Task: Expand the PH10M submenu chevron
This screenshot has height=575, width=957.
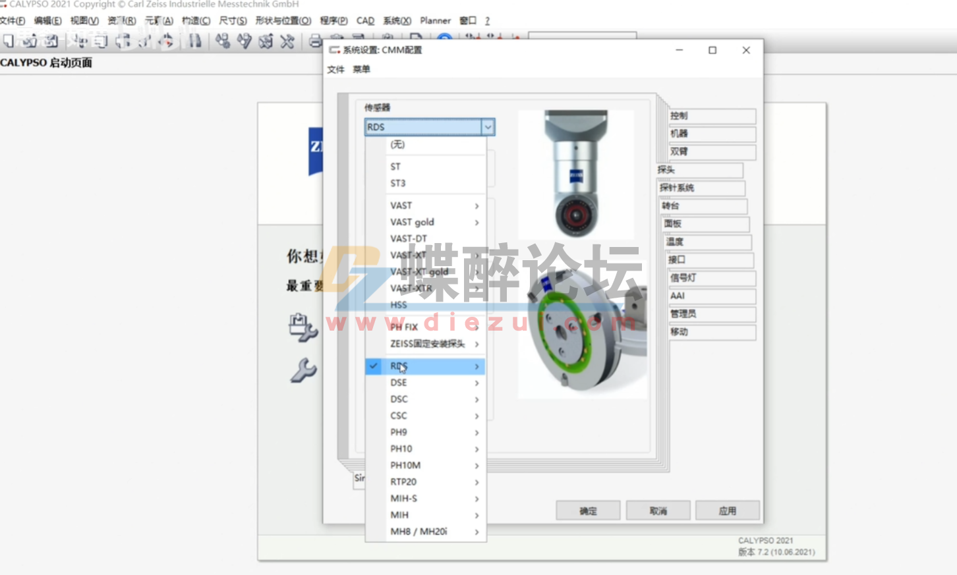Action: coord(476,466)
